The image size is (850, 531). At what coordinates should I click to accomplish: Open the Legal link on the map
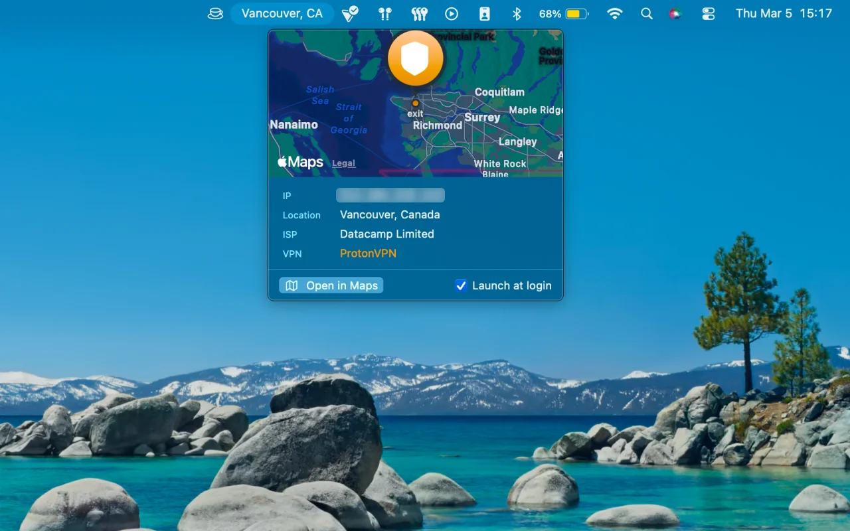[343, 163]
